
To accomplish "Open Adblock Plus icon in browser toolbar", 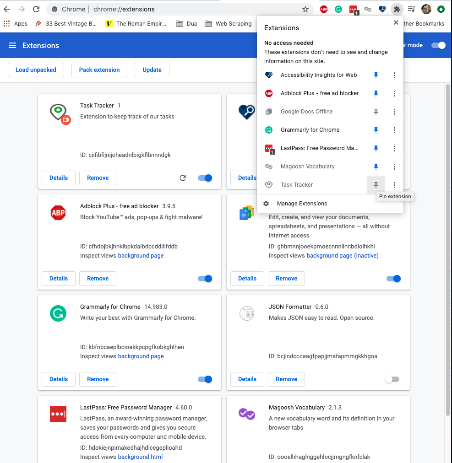I will pyautogui.click(x=324, y=9).
